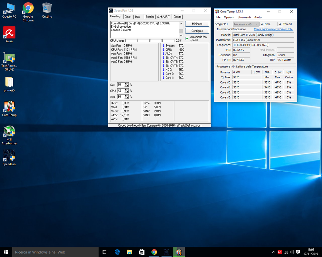Click the Aux1 Fan 1569 RPM reading
322x257 pixels.
(x=124, y=58)
